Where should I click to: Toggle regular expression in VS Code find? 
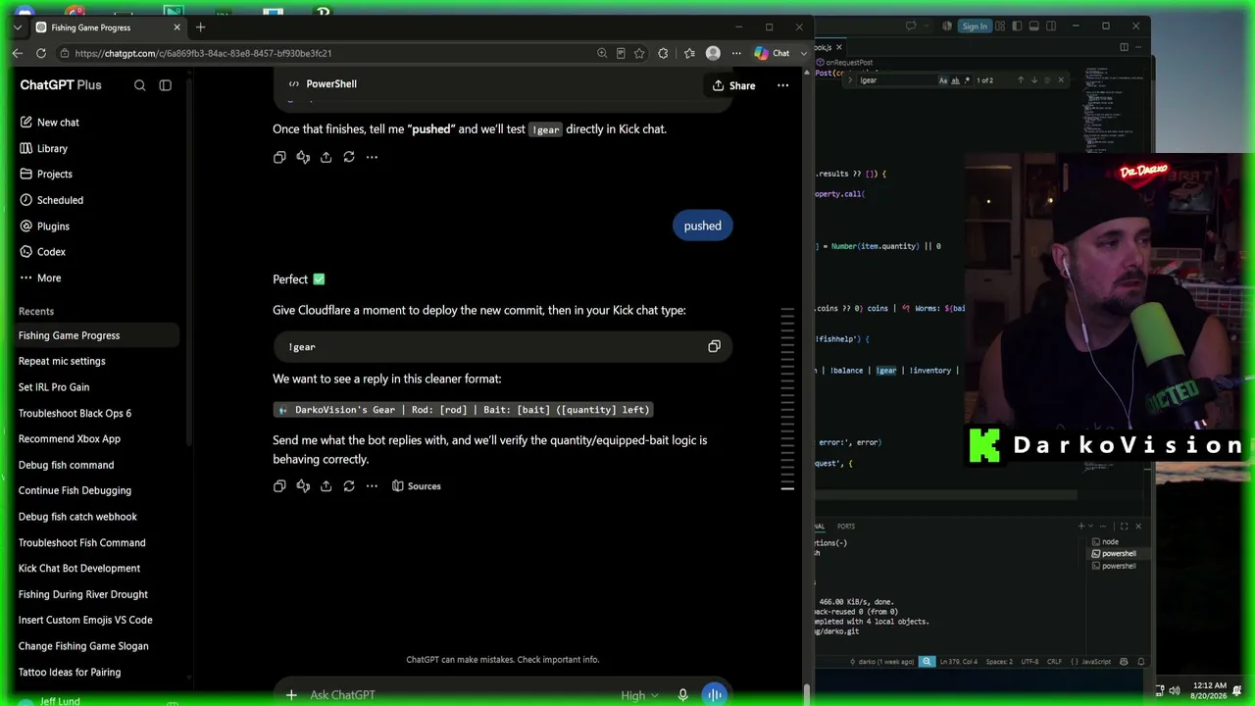pos(967,80)
